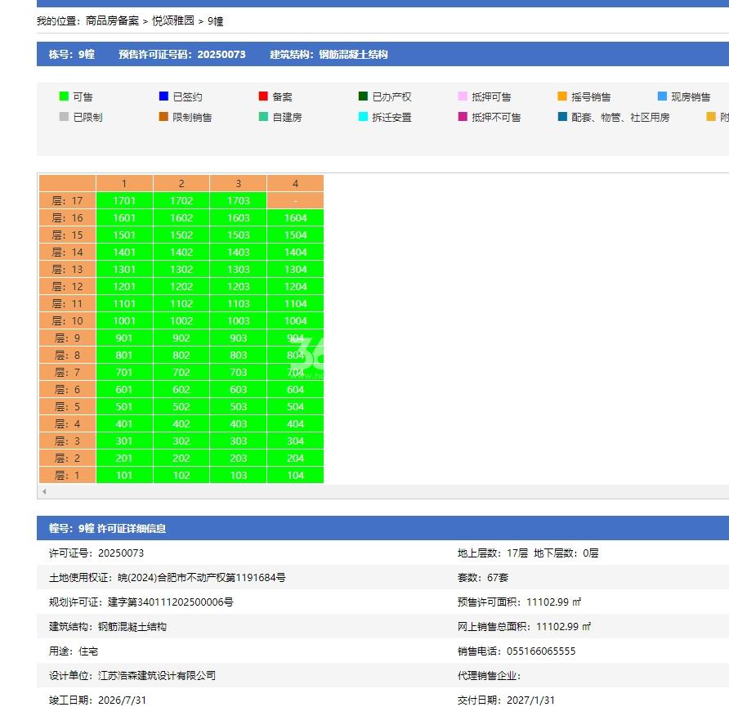The image size is (729, 716).
Task: Click the 用途: 住宅 text
Action: click(x=74, y=651)
